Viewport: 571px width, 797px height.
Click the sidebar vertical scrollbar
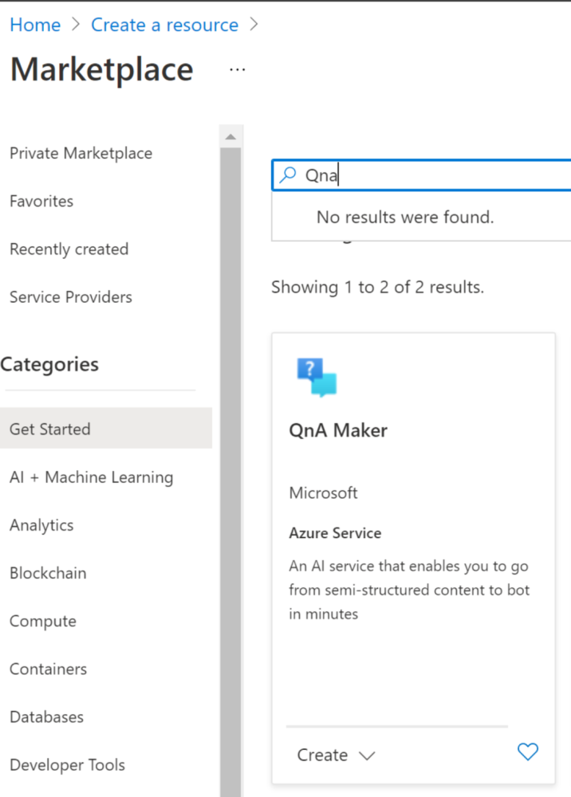(230, 472)
